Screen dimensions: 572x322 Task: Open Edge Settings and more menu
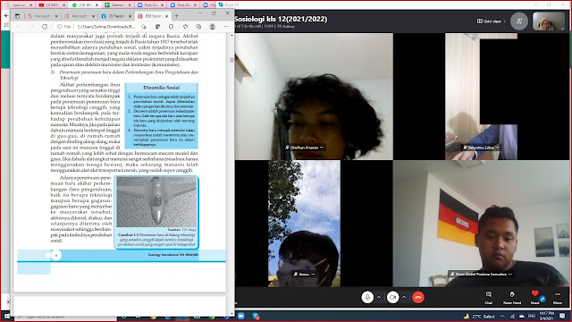click(226, 27)
